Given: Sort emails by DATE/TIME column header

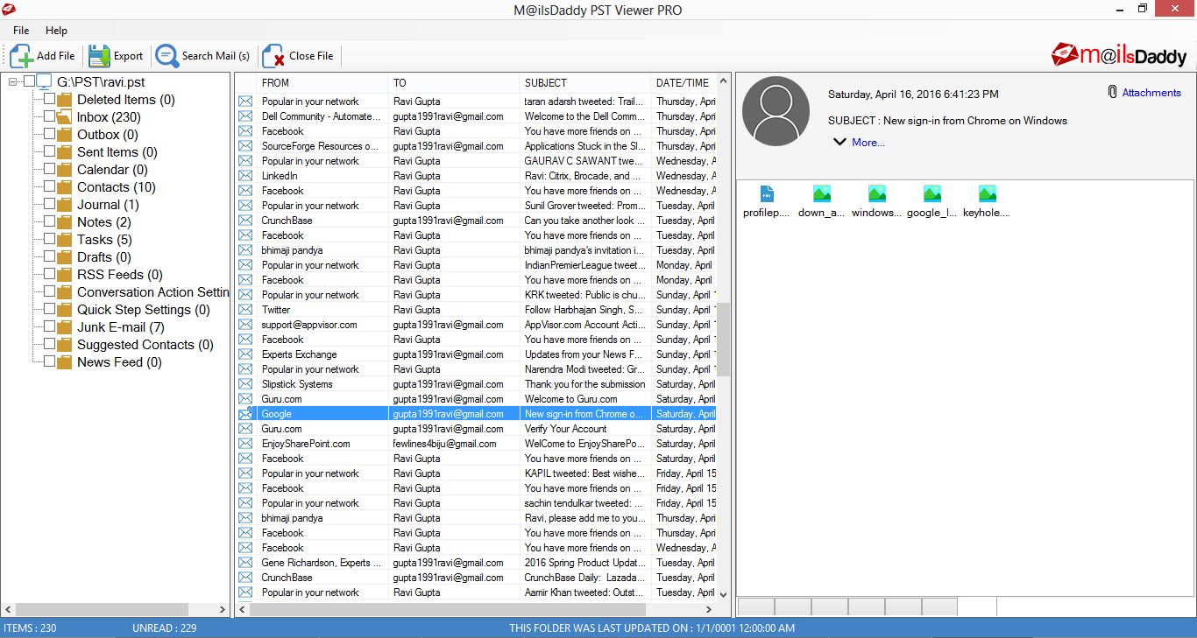Looking at the screenshot, I should tap(683, 83).
